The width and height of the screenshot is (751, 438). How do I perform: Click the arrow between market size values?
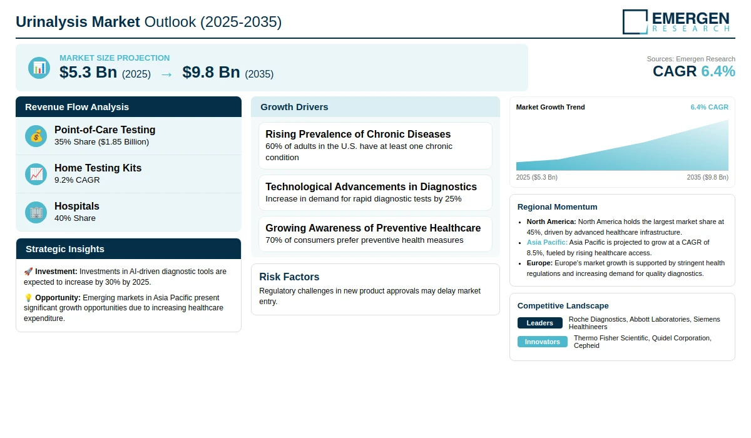tap(166, 74)
